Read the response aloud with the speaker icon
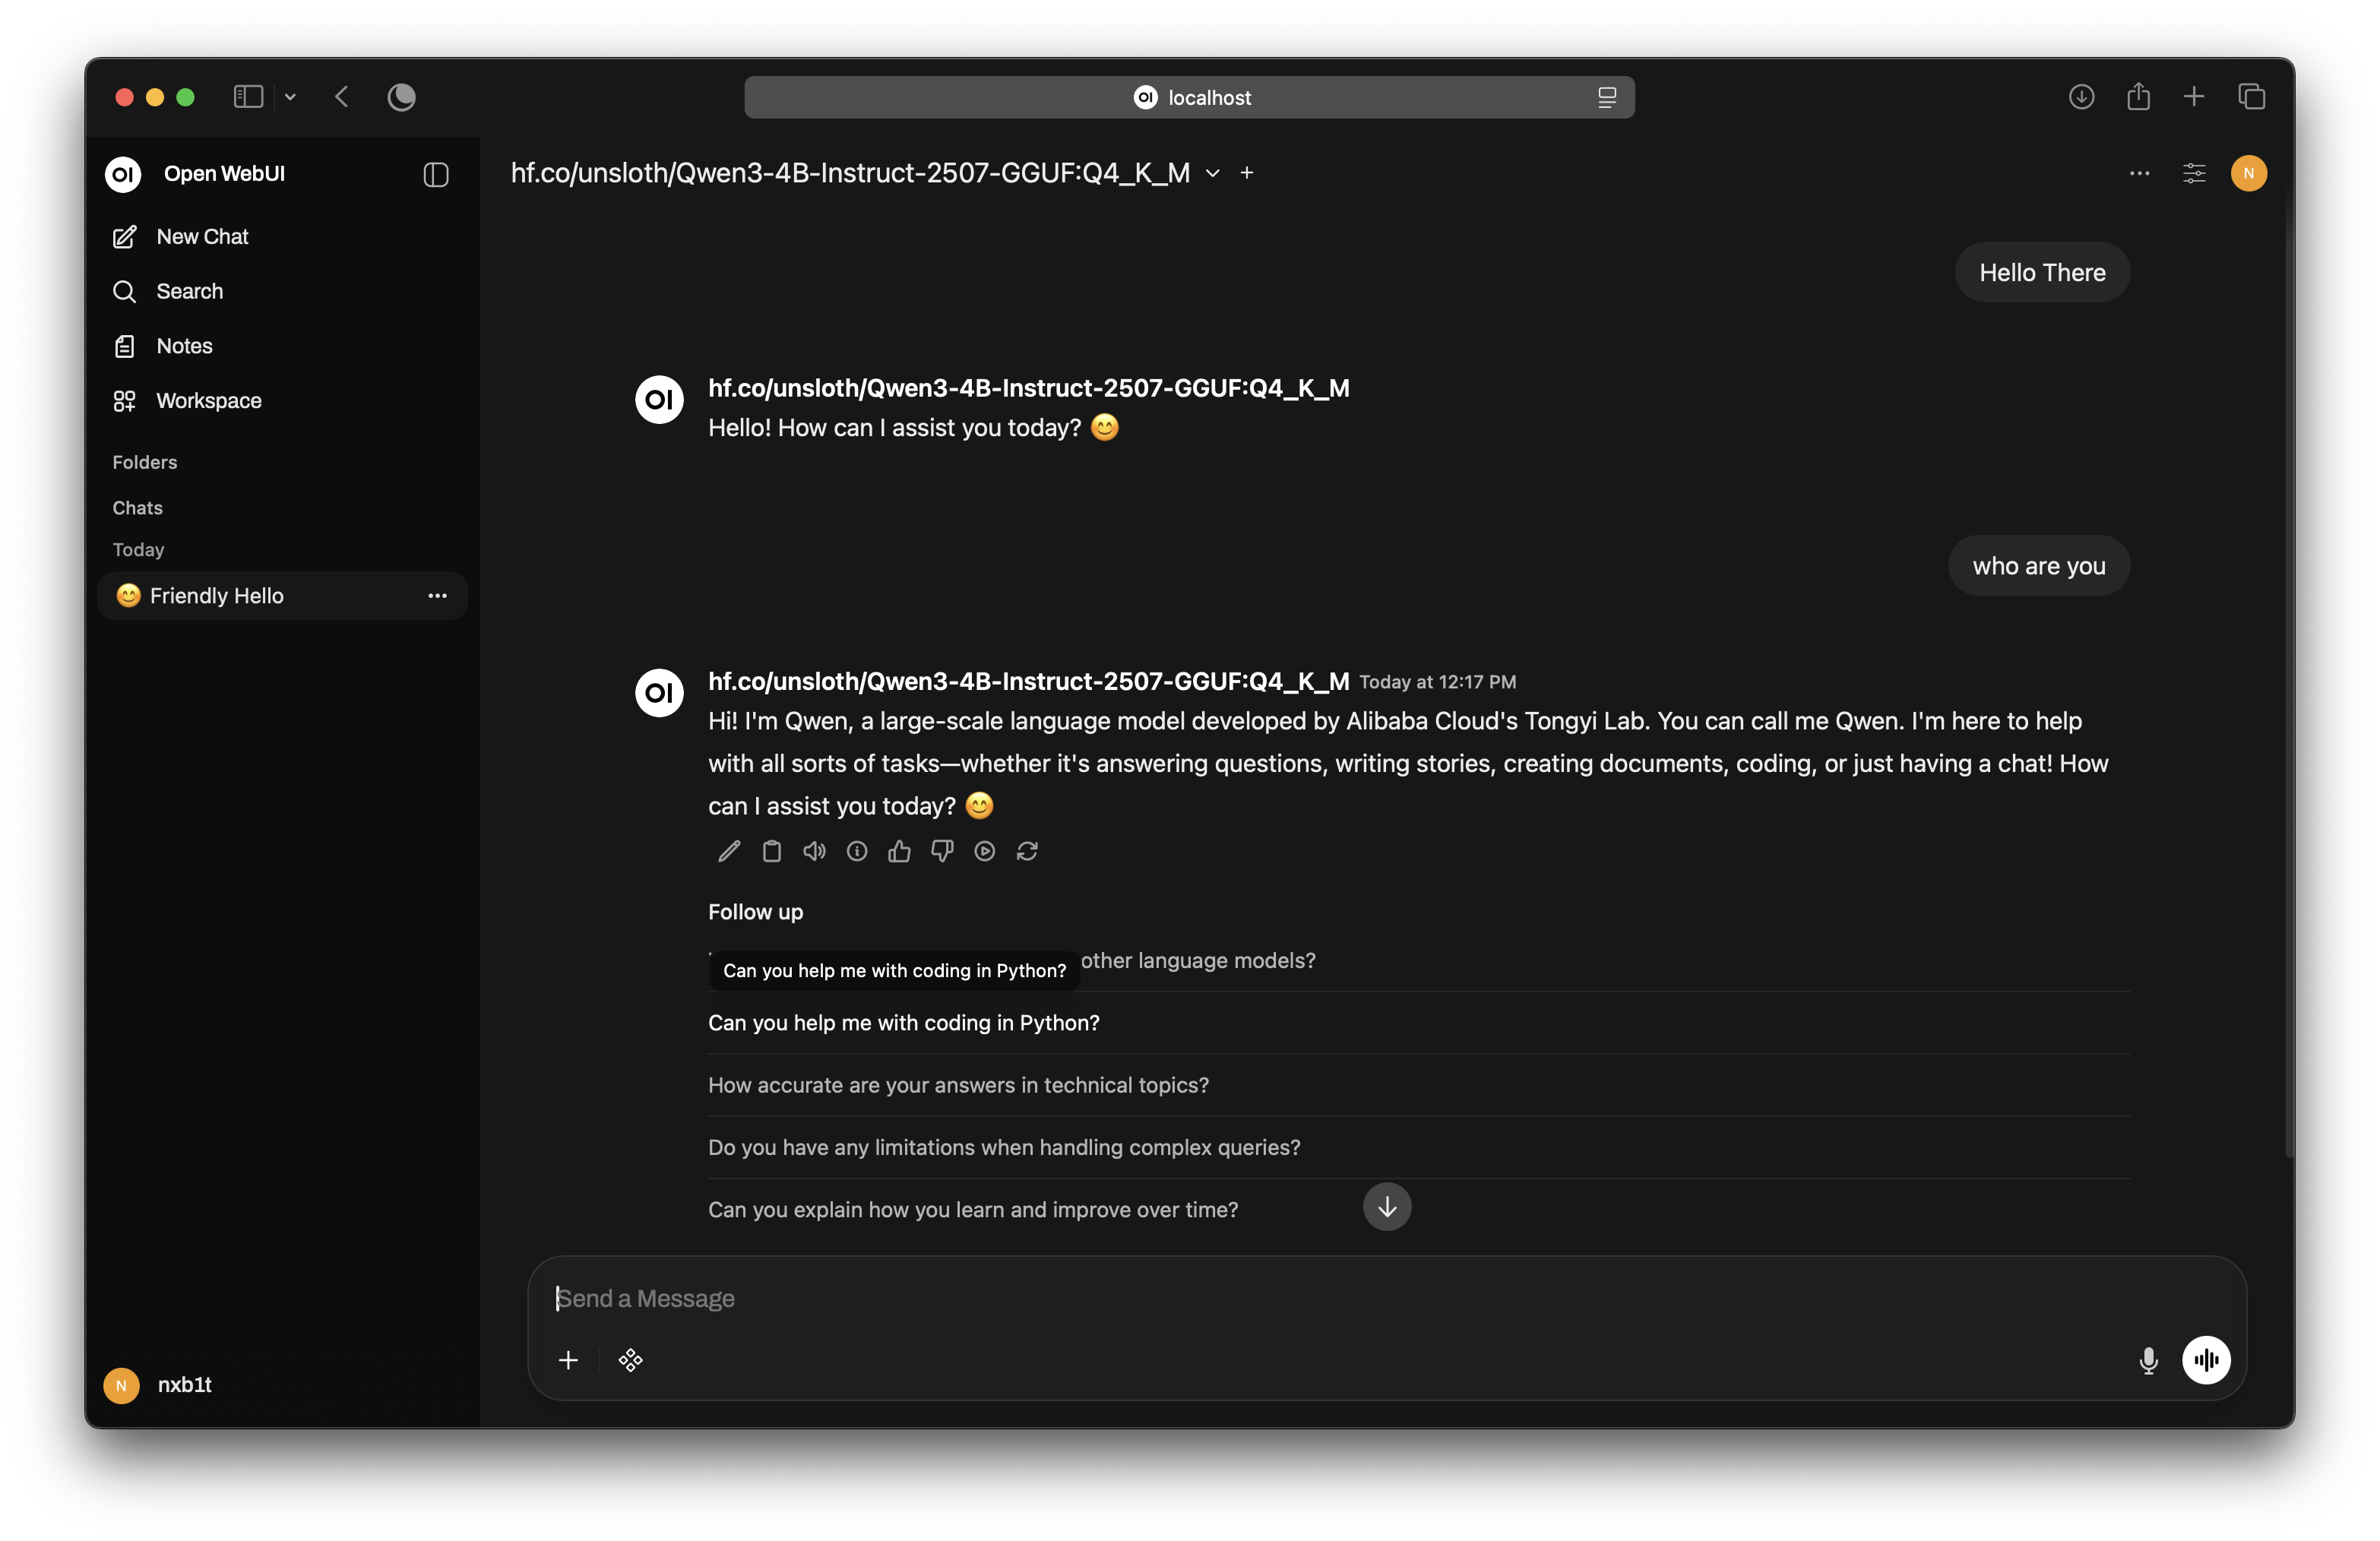Screen dimensions: 2380x1541 click(814, 851)
